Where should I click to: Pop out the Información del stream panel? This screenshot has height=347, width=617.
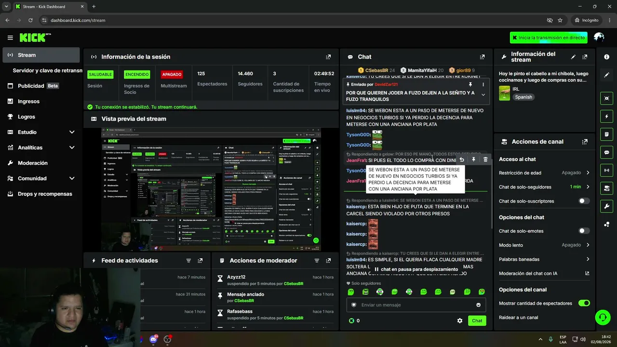585,57
